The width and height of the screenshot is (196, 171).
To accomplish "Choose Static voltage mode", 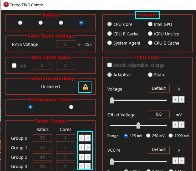I will tap(150, 75).
